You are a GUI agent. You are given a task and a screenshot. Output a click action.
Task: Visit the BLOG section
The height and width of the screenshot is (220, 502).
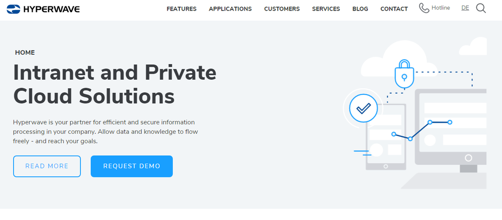[360, 9]
